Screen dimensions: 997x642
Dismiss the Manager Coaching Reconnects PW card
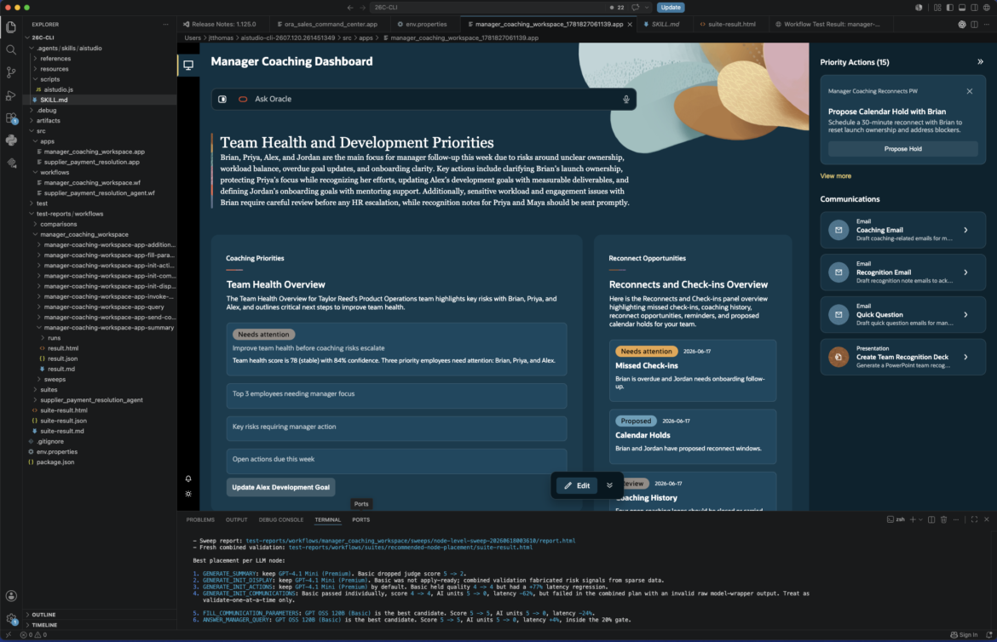click(970, 91)
